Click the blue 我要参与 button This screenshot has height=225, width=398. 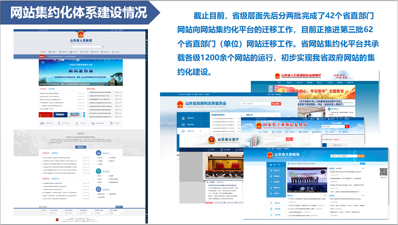pyautogui.click(x=81, y=147)
